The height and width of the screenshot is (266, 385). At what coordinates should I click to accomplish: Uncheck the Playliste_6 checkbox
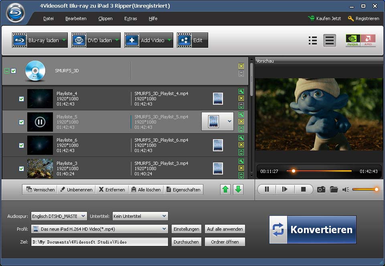click(x=21, y=145)
